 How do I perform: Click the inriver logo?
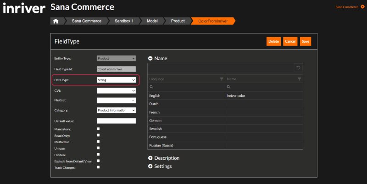24,8
